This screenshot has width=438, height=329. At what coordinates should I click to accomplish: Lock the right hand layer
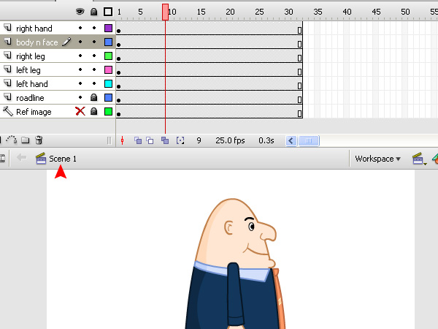(94, 28)
